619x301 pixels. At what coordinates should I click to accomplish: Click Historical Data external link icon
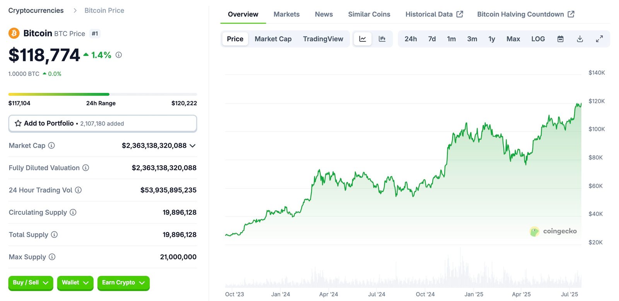click(x=460, y=14)
